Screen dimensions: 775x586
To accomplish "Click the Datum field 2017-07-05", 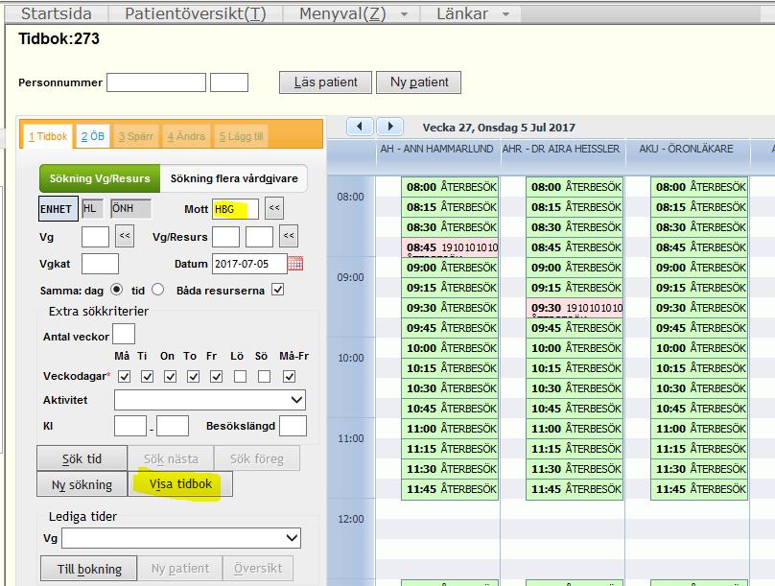I will 249,264.
